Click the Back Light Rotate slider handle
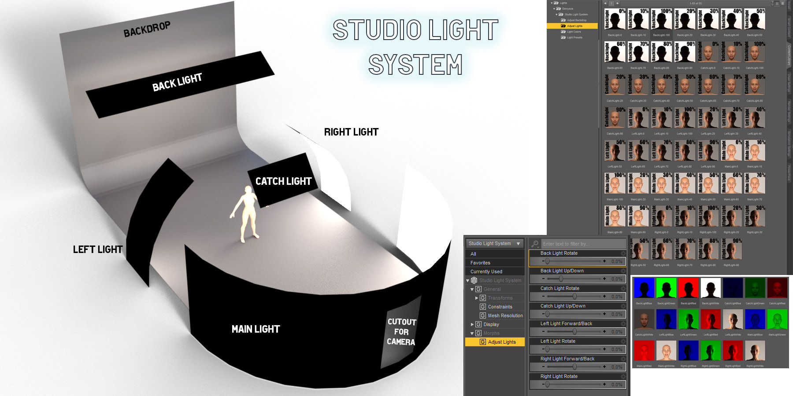The width and height of the screenshot is (793, 396). point(548,261)
